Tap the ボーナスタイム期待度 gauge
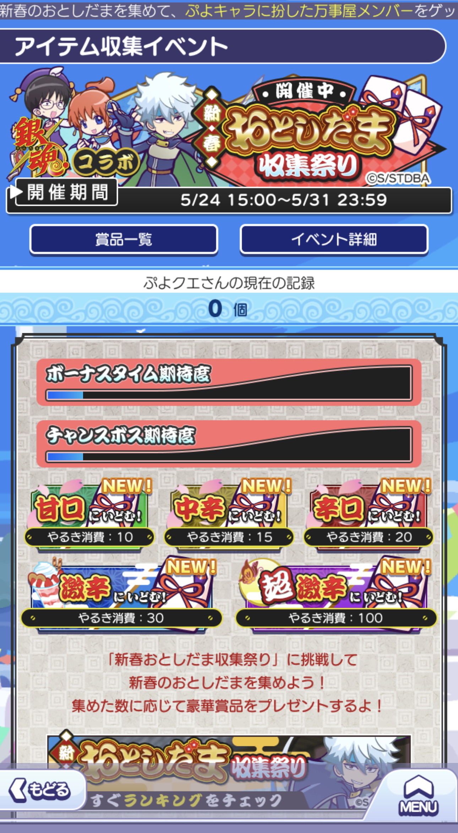458x833 pixels. point(229,382)
